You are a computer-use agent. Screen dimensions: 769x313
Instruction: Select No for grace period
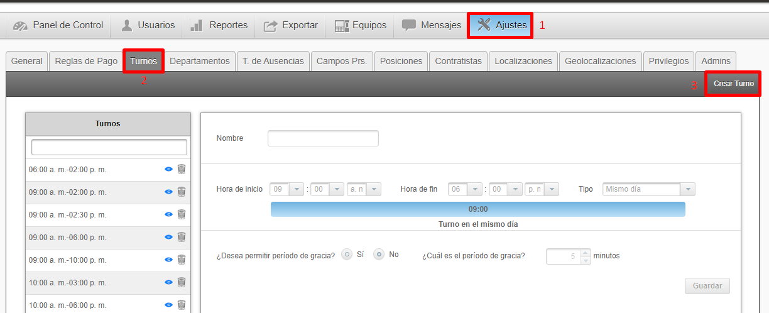pos(379,255)
